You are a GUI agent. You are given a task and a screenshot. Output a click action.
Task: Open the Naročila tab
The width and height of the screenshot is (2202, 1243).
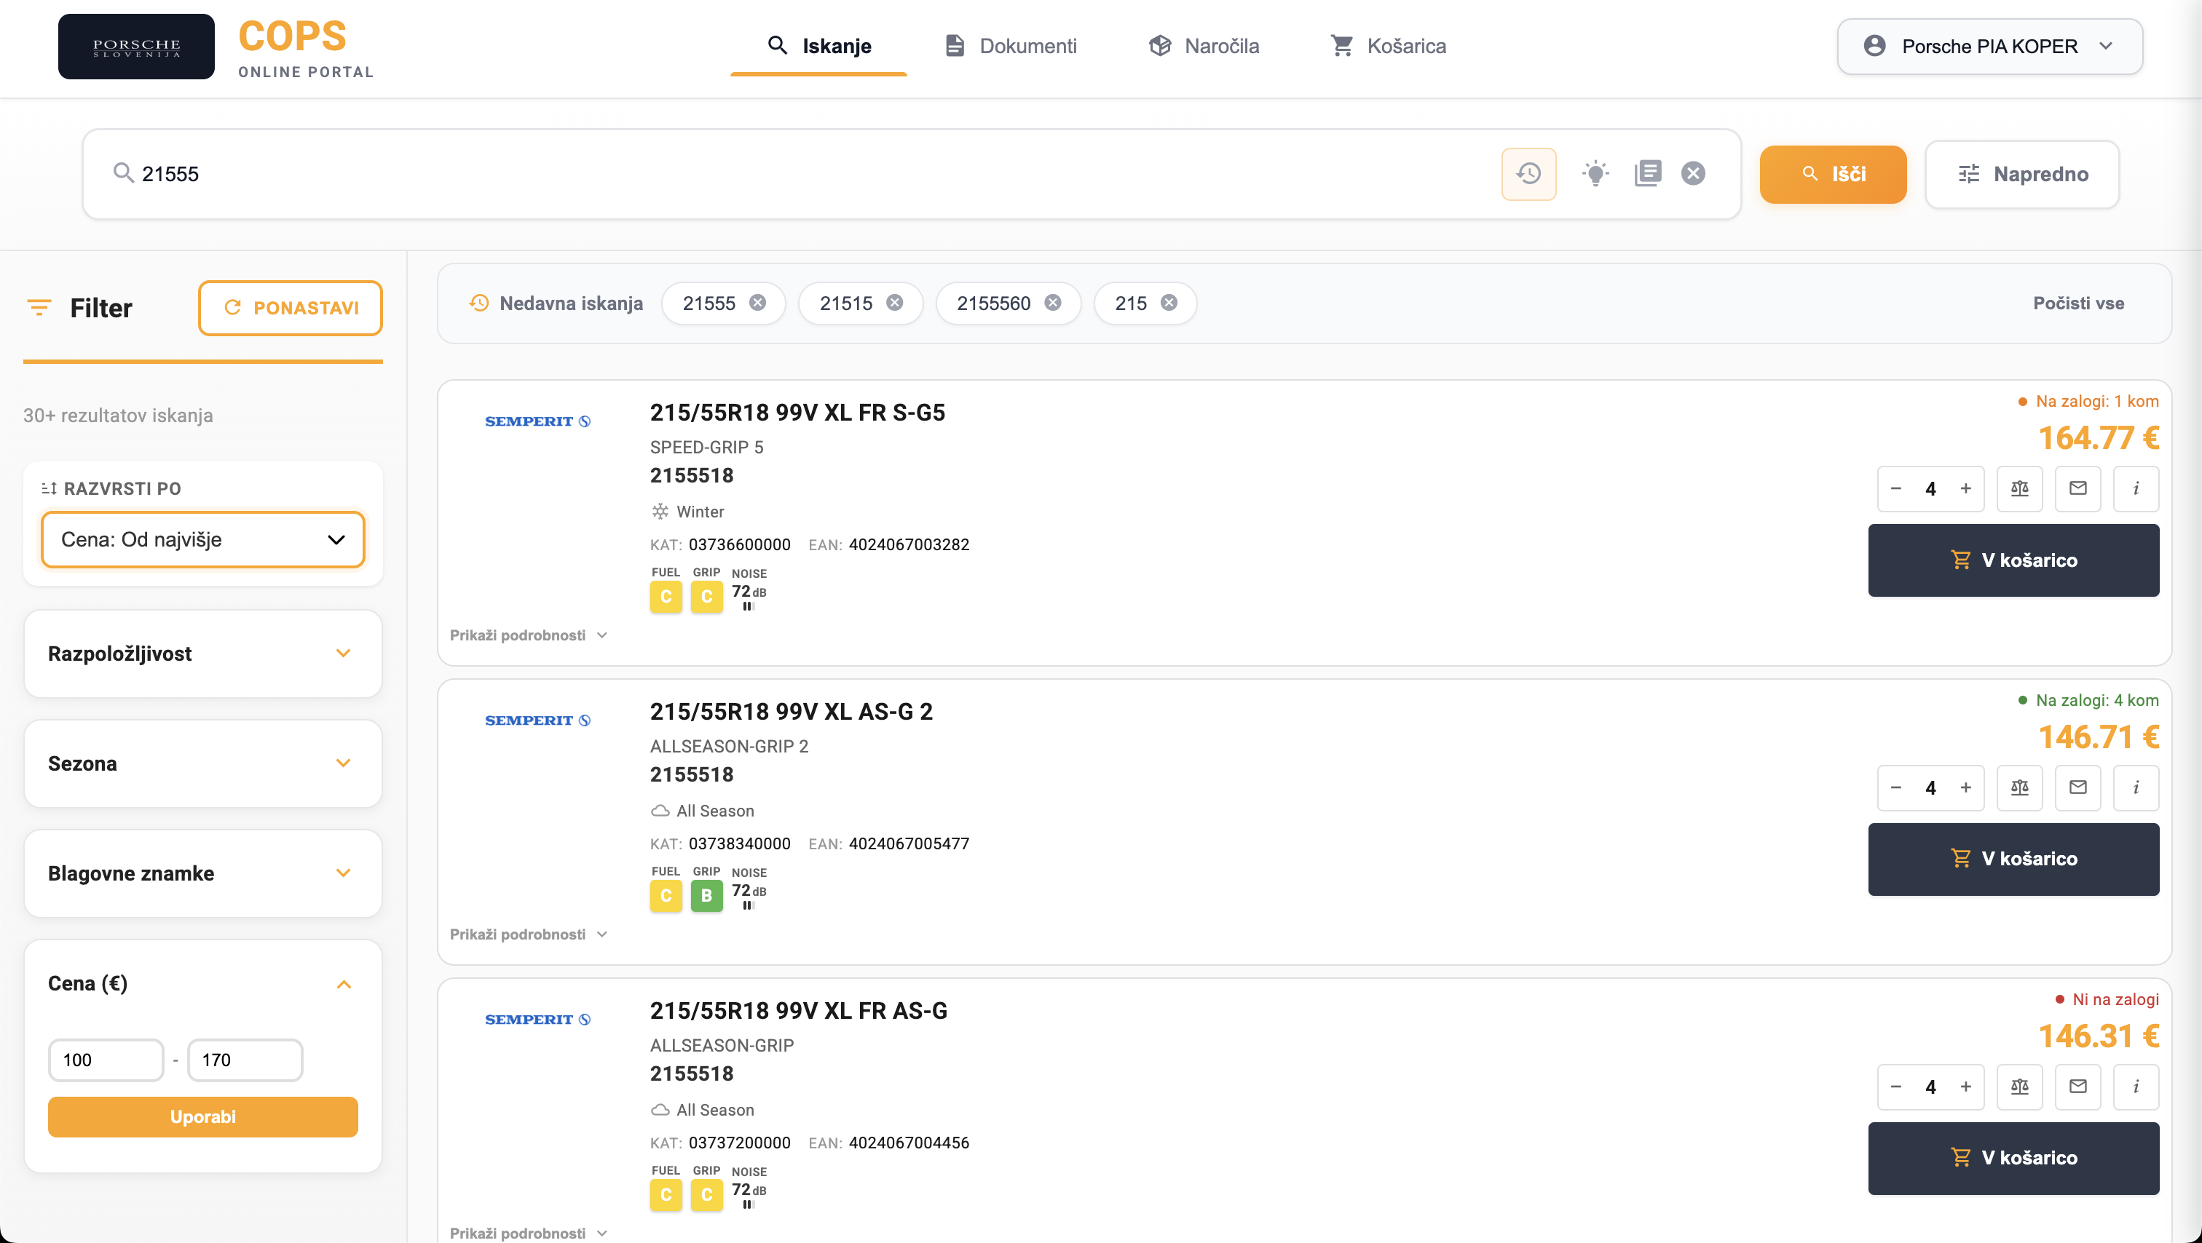(x=1204, y=46)
